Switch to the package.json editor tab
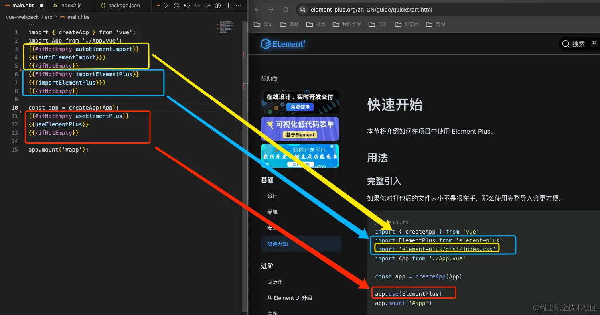Viewport: 600px width, 315px height. [x=124, y=6]
